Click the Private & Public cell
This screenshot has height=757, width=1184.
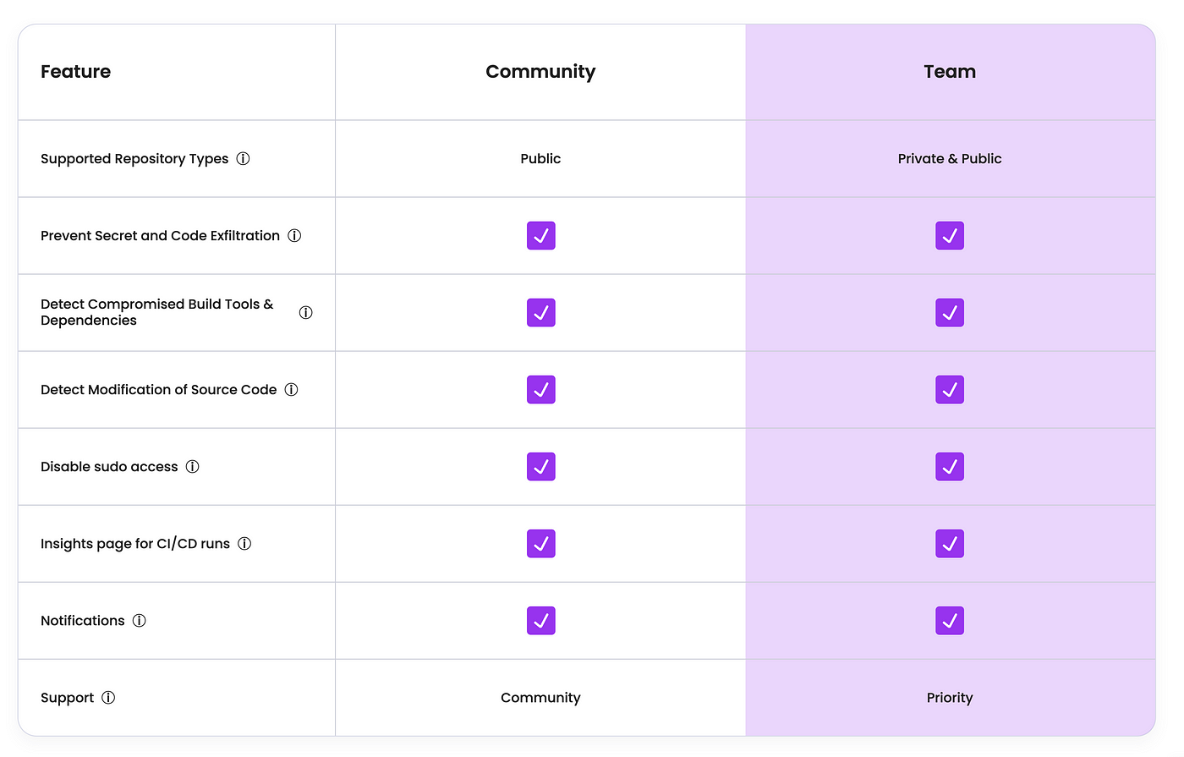coord(950,158)
